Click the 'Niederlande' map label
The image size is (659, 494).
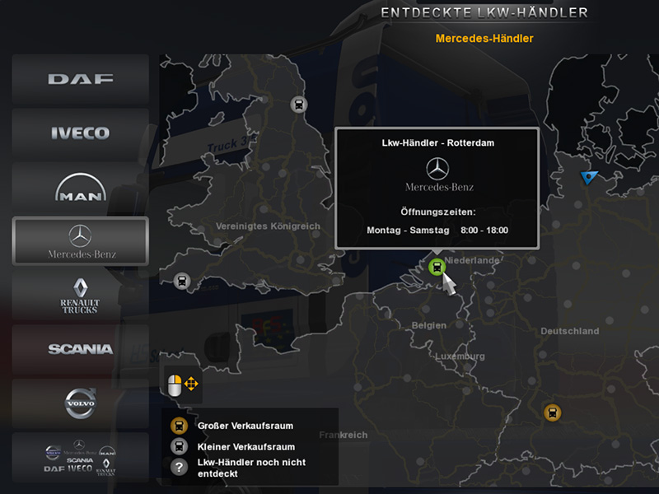(472, 260)
